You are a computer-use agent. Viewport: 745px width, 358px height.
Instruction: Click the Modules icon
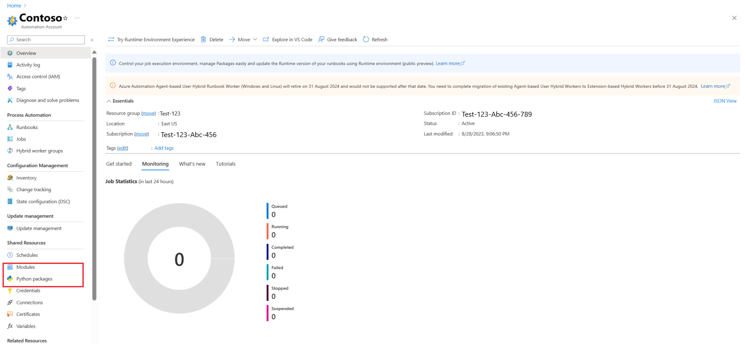[x=10, y=267]
